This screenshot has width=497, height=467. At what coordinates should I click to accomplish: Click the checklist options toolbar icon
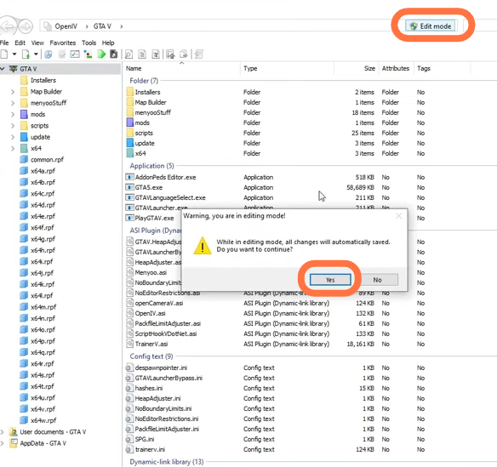click(75, 54)
